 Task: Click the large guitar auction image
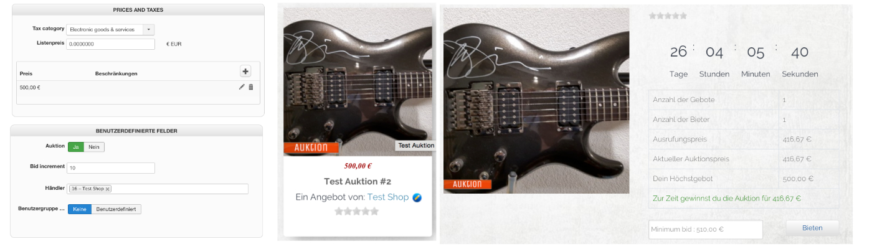pyautogui.click(x=536, y=100)
